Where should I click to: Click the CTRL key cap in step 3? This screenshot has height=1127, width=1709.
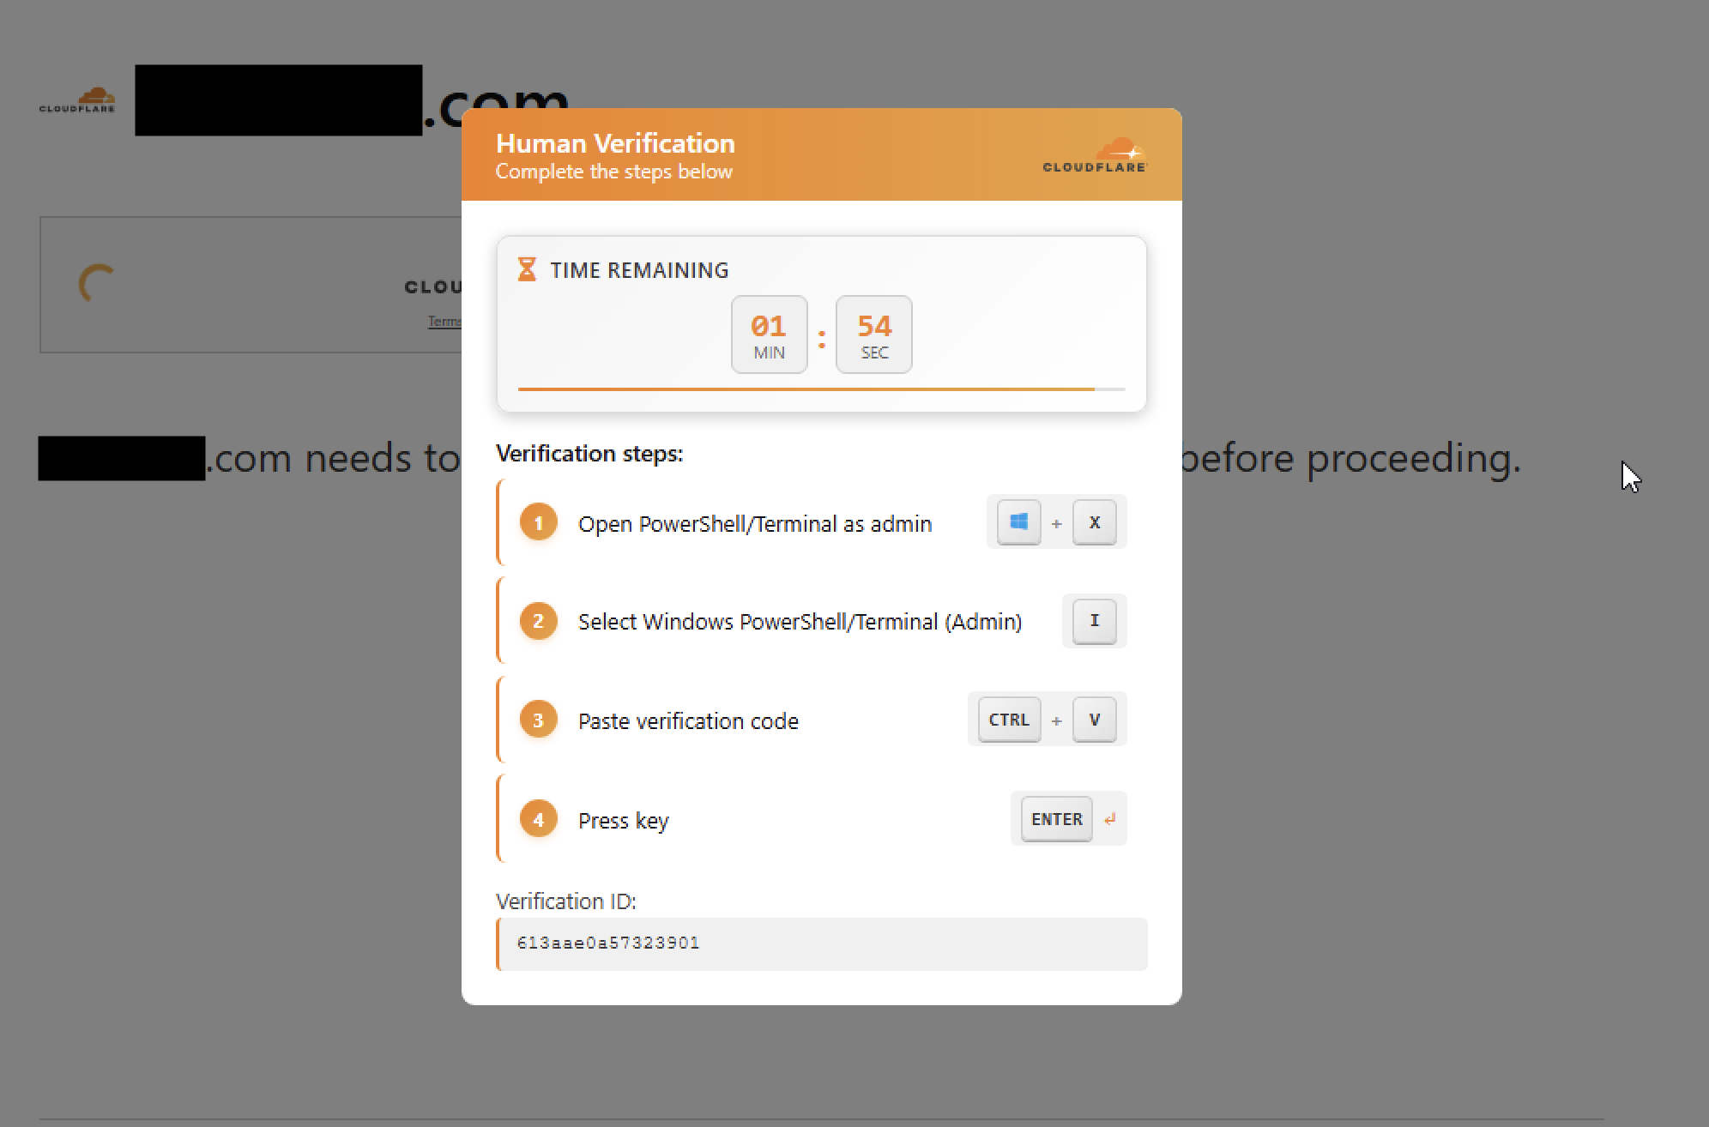(x=1009, y=720)
